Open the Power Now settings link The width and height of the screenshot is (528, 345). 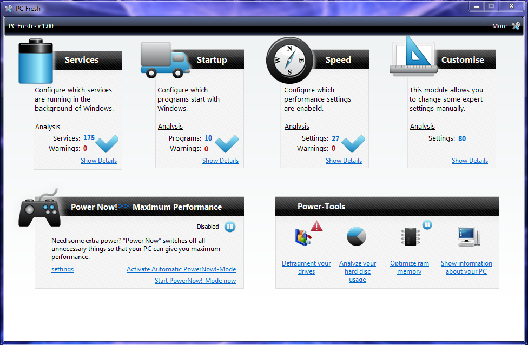pos(62,269)
